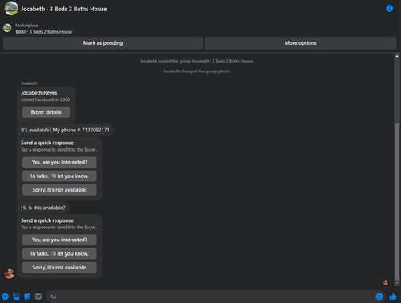Viewport: 401px width, 303px height.
Task: Choose a GIF icon
Action: 38,297
